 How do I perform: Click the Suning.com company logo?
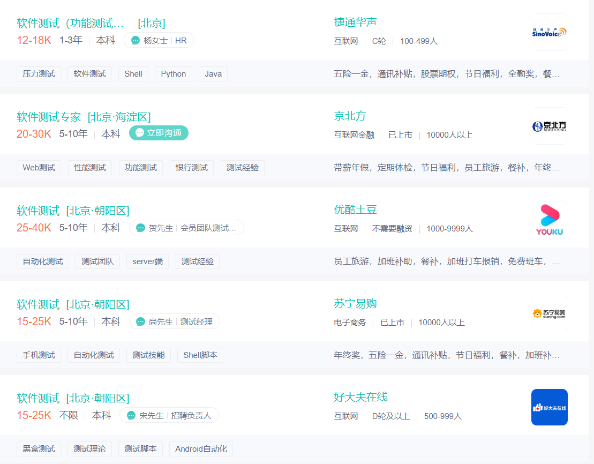click(x=549, y=313)
